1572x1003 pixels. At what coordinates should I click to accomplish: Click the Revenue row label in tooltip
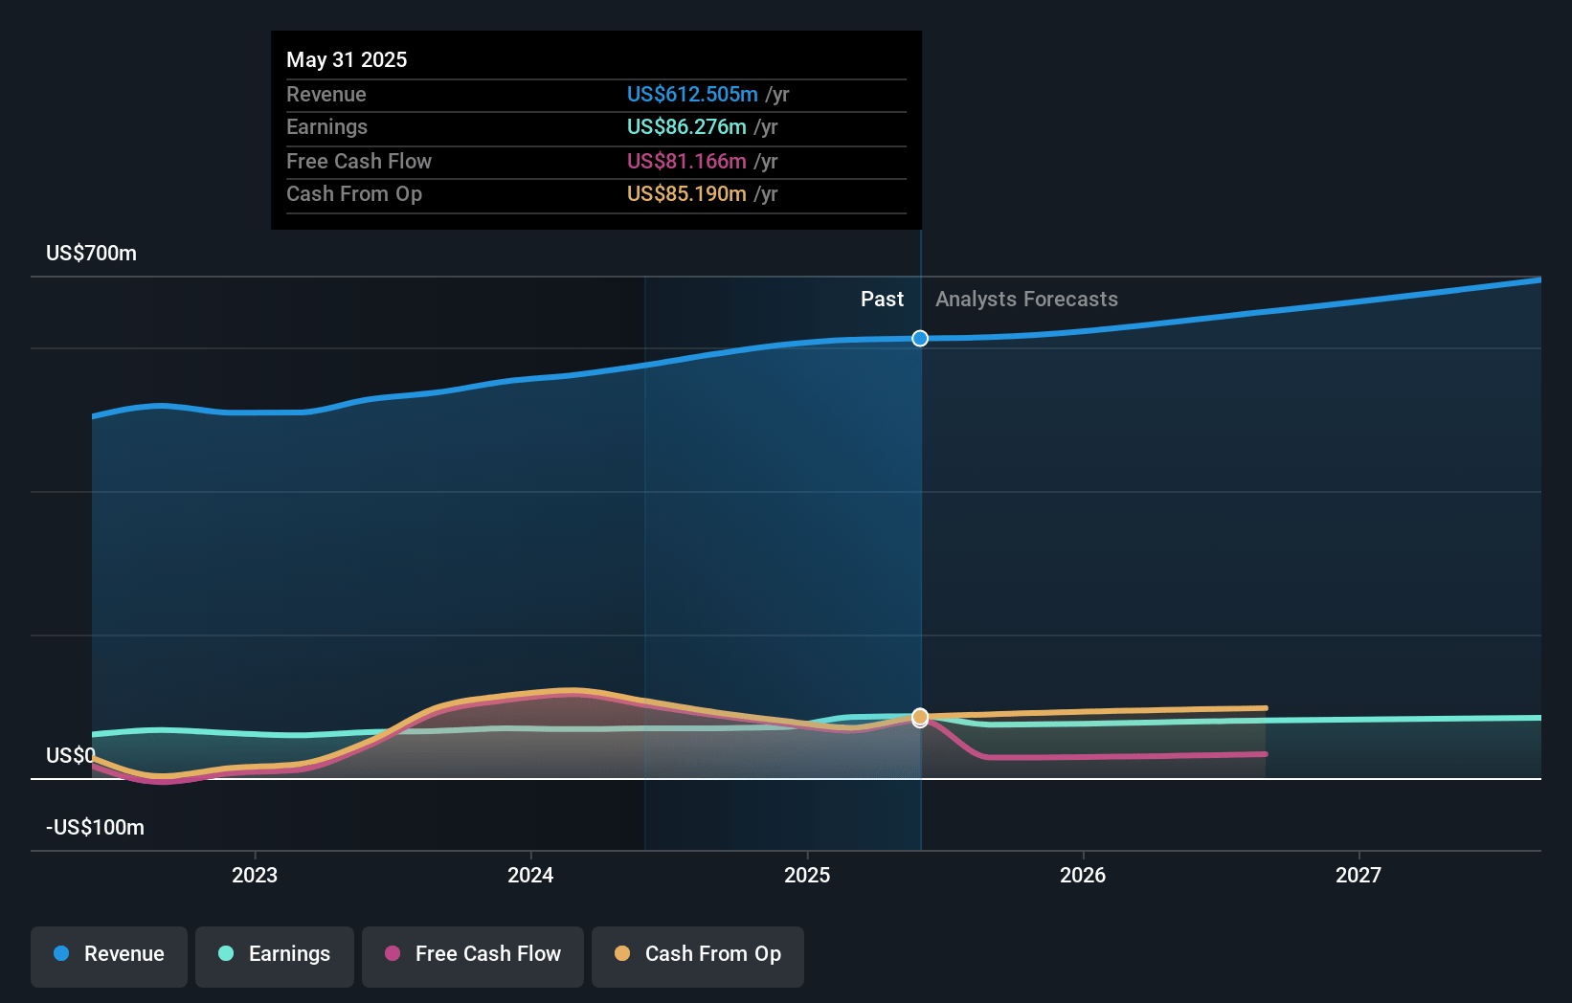pyautogui.click(x=326, y=95)
